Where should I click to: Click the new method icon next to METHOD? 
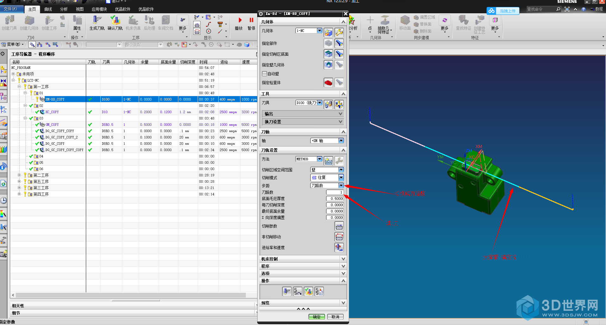[329, 161]
